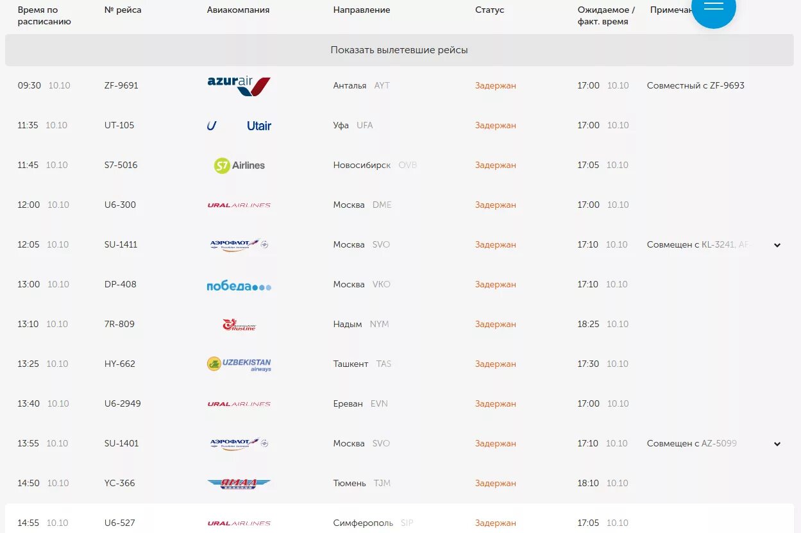Viewport: 801px width, 533px height.
Task: Click the Задержан status for UT-105
Action: 495,125
